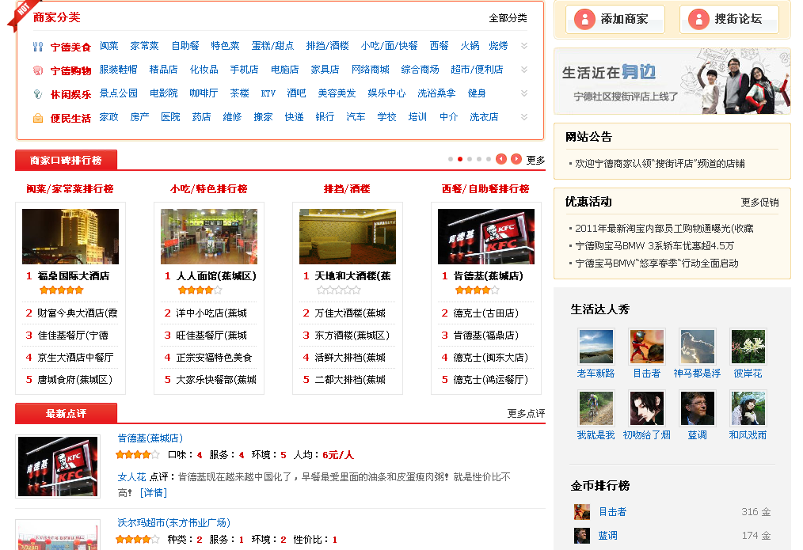Select the fifth carousel dot

click(x=489, y=159)
